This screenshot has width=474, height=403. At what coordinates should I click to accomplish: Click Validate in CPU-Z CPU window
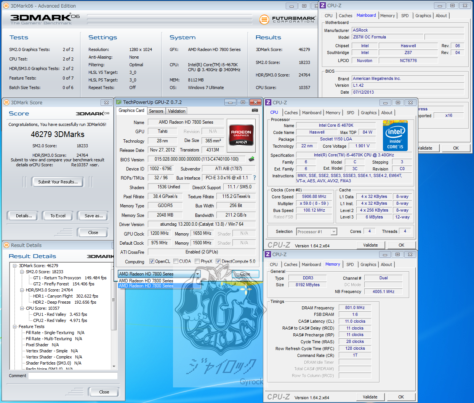click(x=370, y=245)
